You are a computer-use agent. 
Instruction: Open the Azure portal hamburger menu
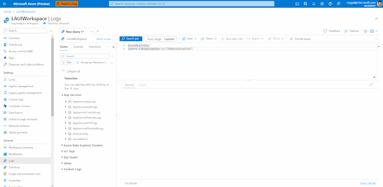(x=4, y=4)
